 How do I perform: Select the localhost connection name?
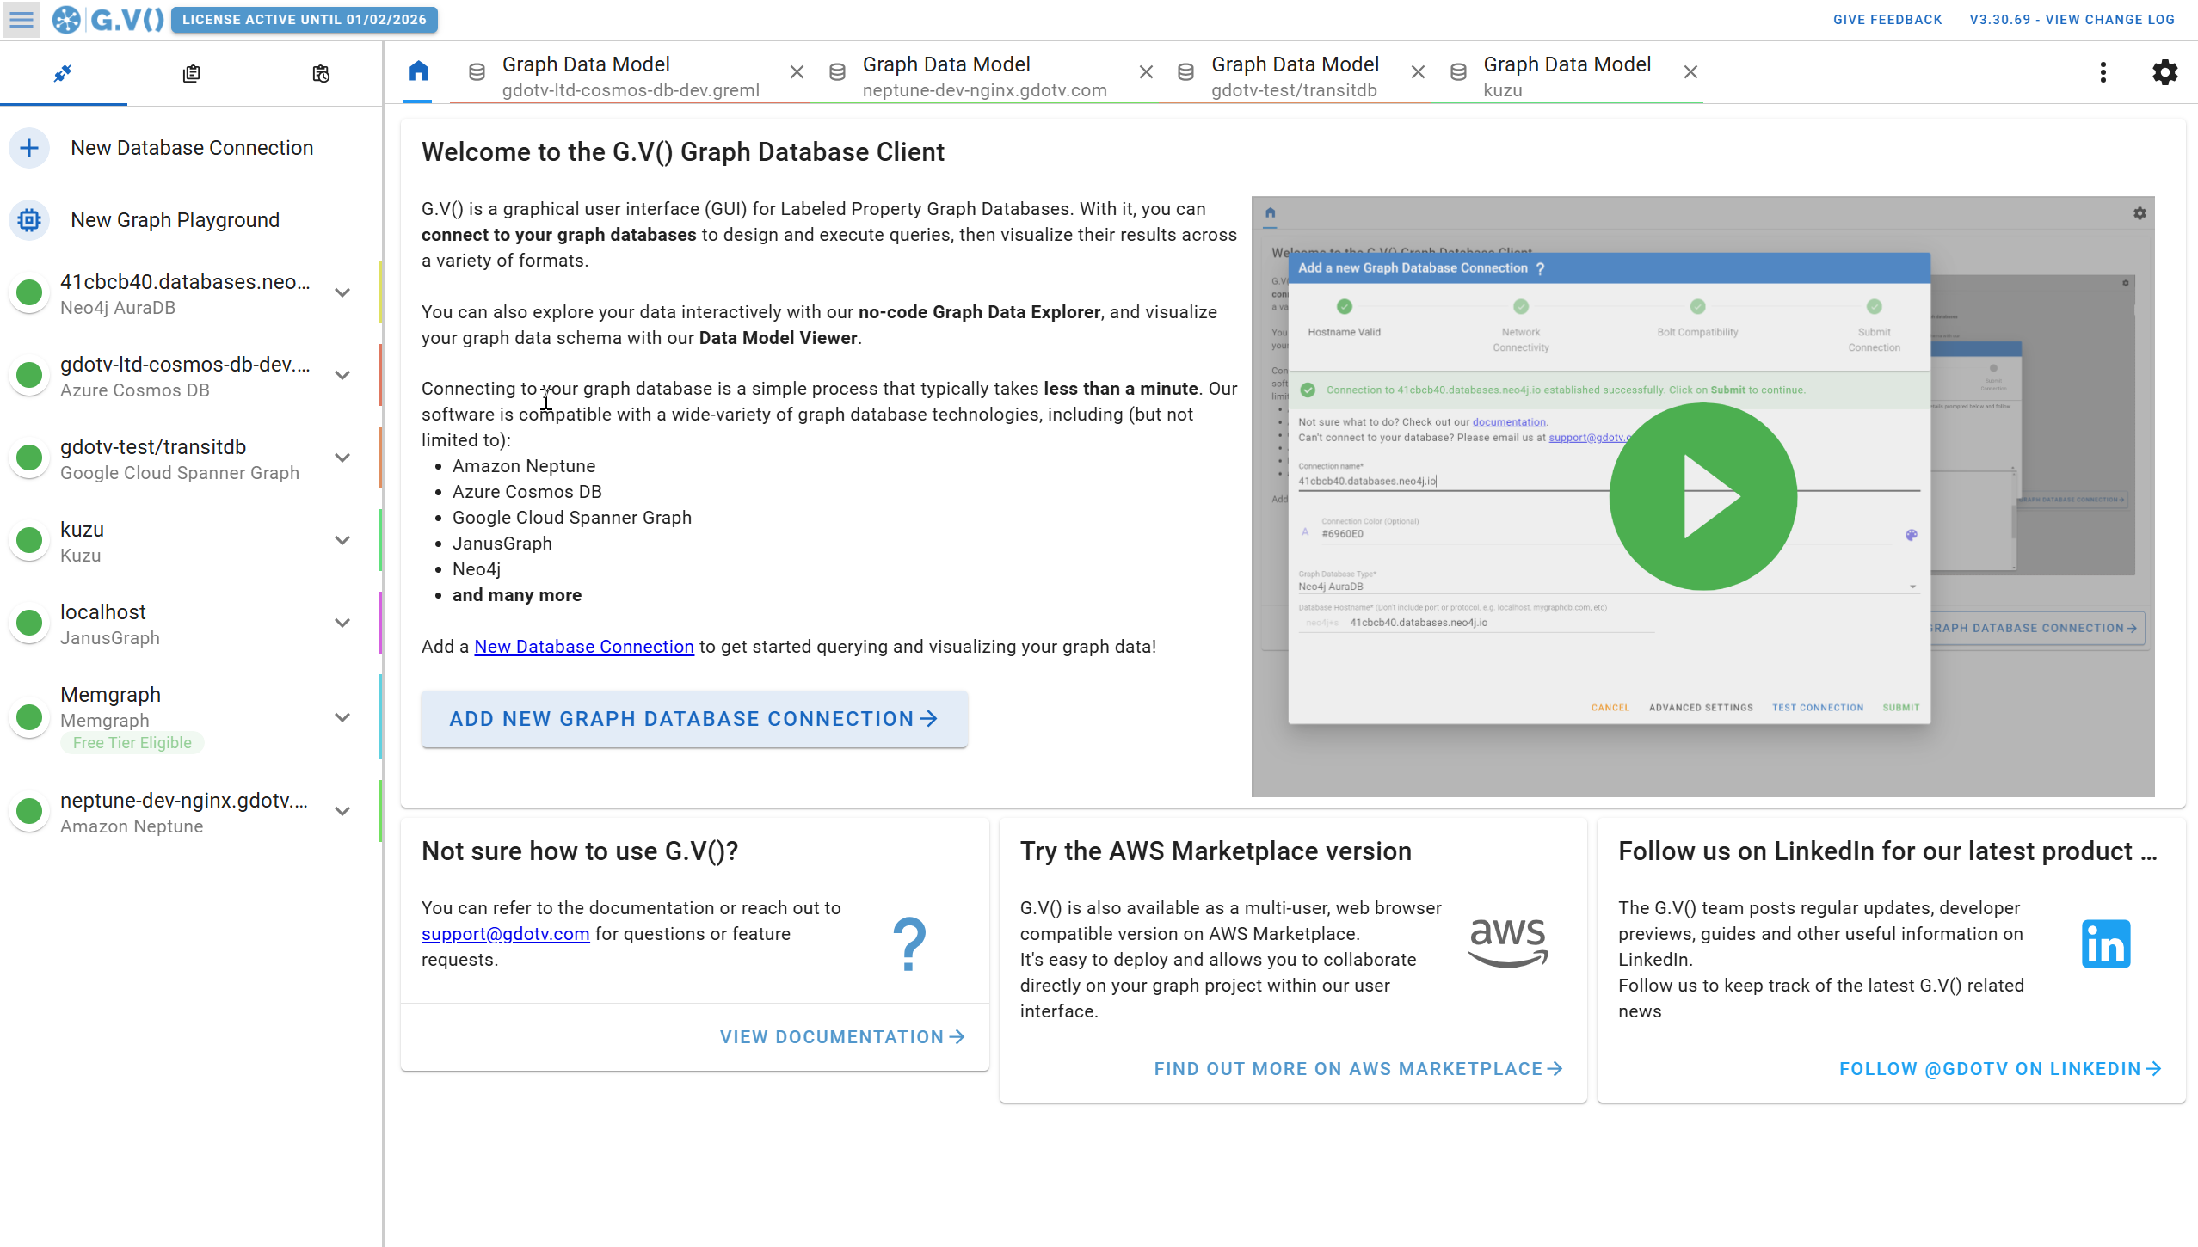pos(103,612)
